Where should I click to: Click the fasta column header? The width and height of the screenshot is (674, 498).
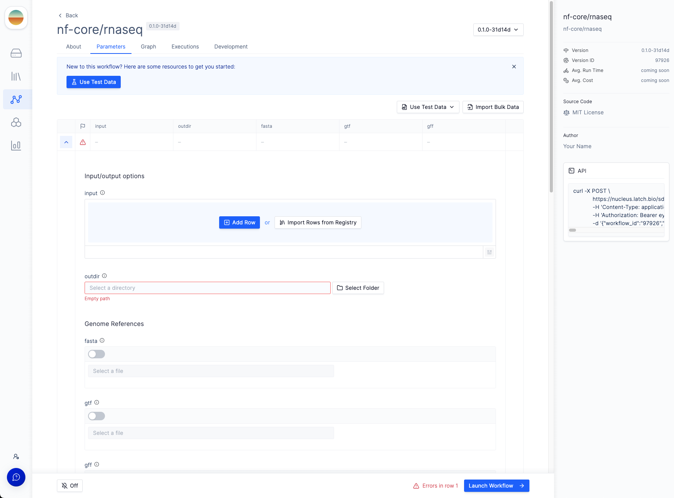[298, 126]
